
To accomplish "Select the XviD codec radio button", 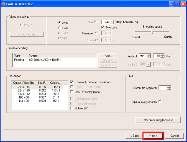I will pyautogui.click(x=60, y=23).
